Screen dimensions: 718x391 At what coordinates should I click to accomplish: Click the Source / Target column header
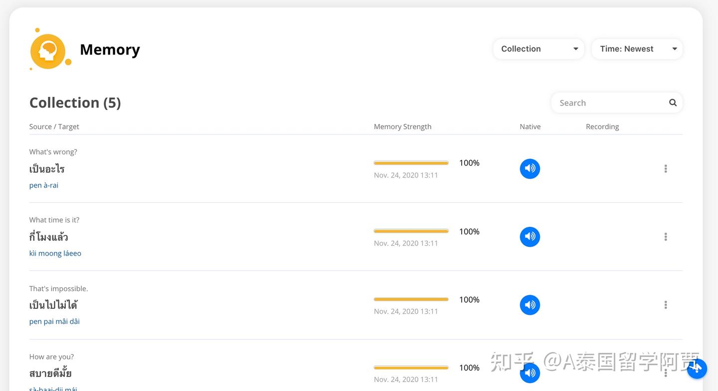(x=54, y=127)
